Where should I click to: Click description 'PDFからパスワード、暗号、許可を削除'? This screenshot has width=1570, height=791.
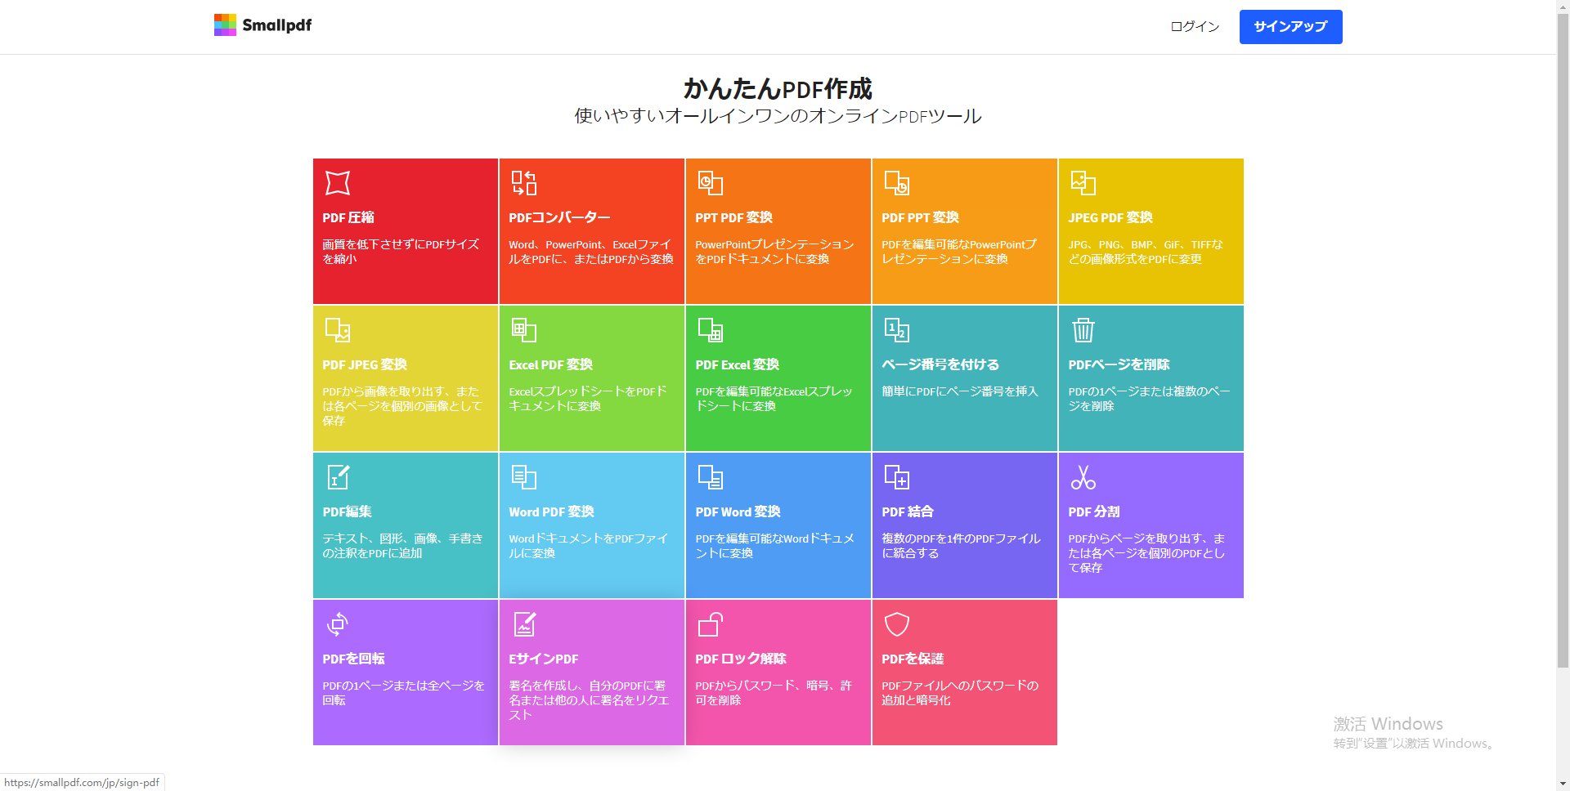[x=774, y=693]
